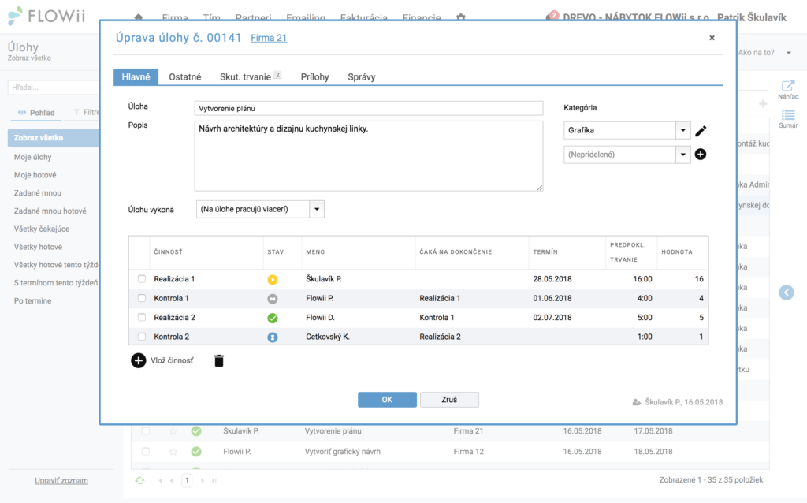The width and height of the screenshot is (807, 503).
Task: Click Cetkovský K. name cell
Action: pyautogui.click(x=328, y=337)
